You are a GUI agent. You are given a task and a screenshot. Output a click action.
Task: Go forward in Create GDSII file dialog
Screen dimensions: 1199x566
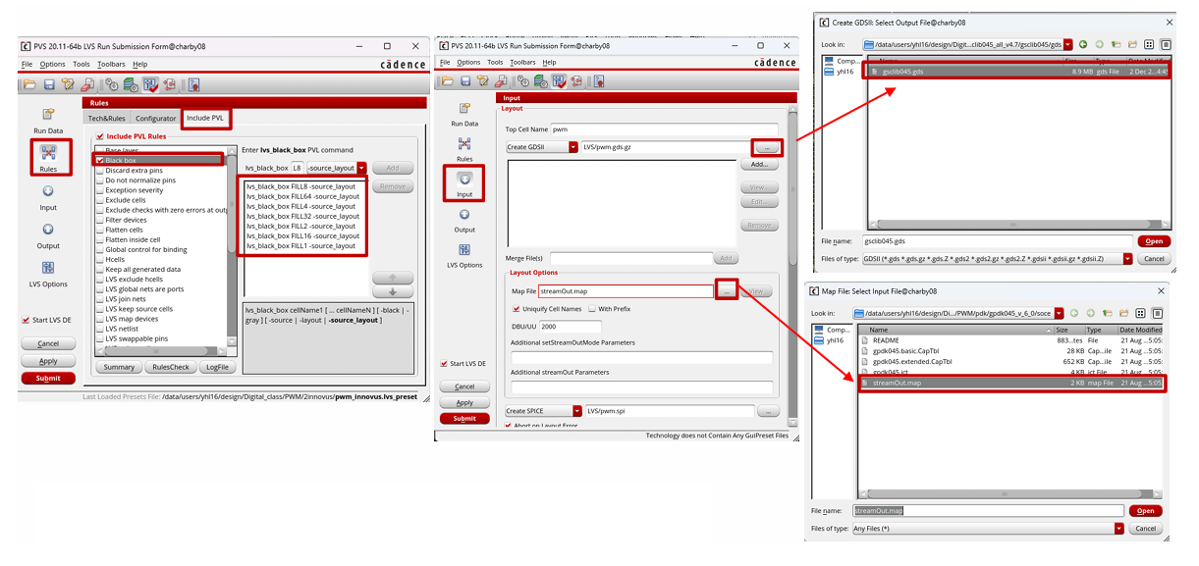pyautogui.click(x=1100, y=44)
